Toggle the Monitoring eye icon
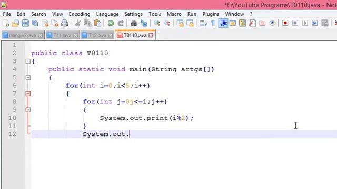 click(272, 23)
